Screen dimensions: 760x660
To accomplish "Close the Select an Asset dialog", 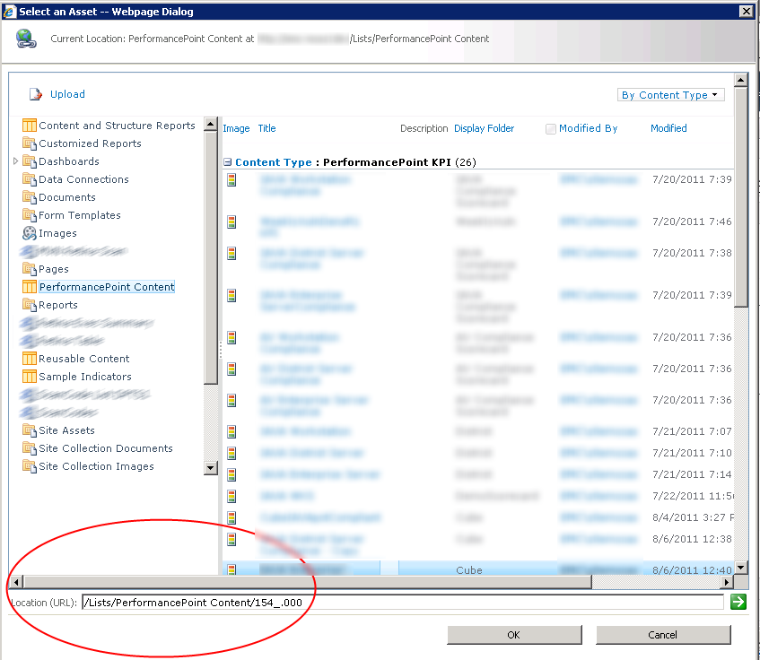I will pyautogui.click(x=746, y=11).
